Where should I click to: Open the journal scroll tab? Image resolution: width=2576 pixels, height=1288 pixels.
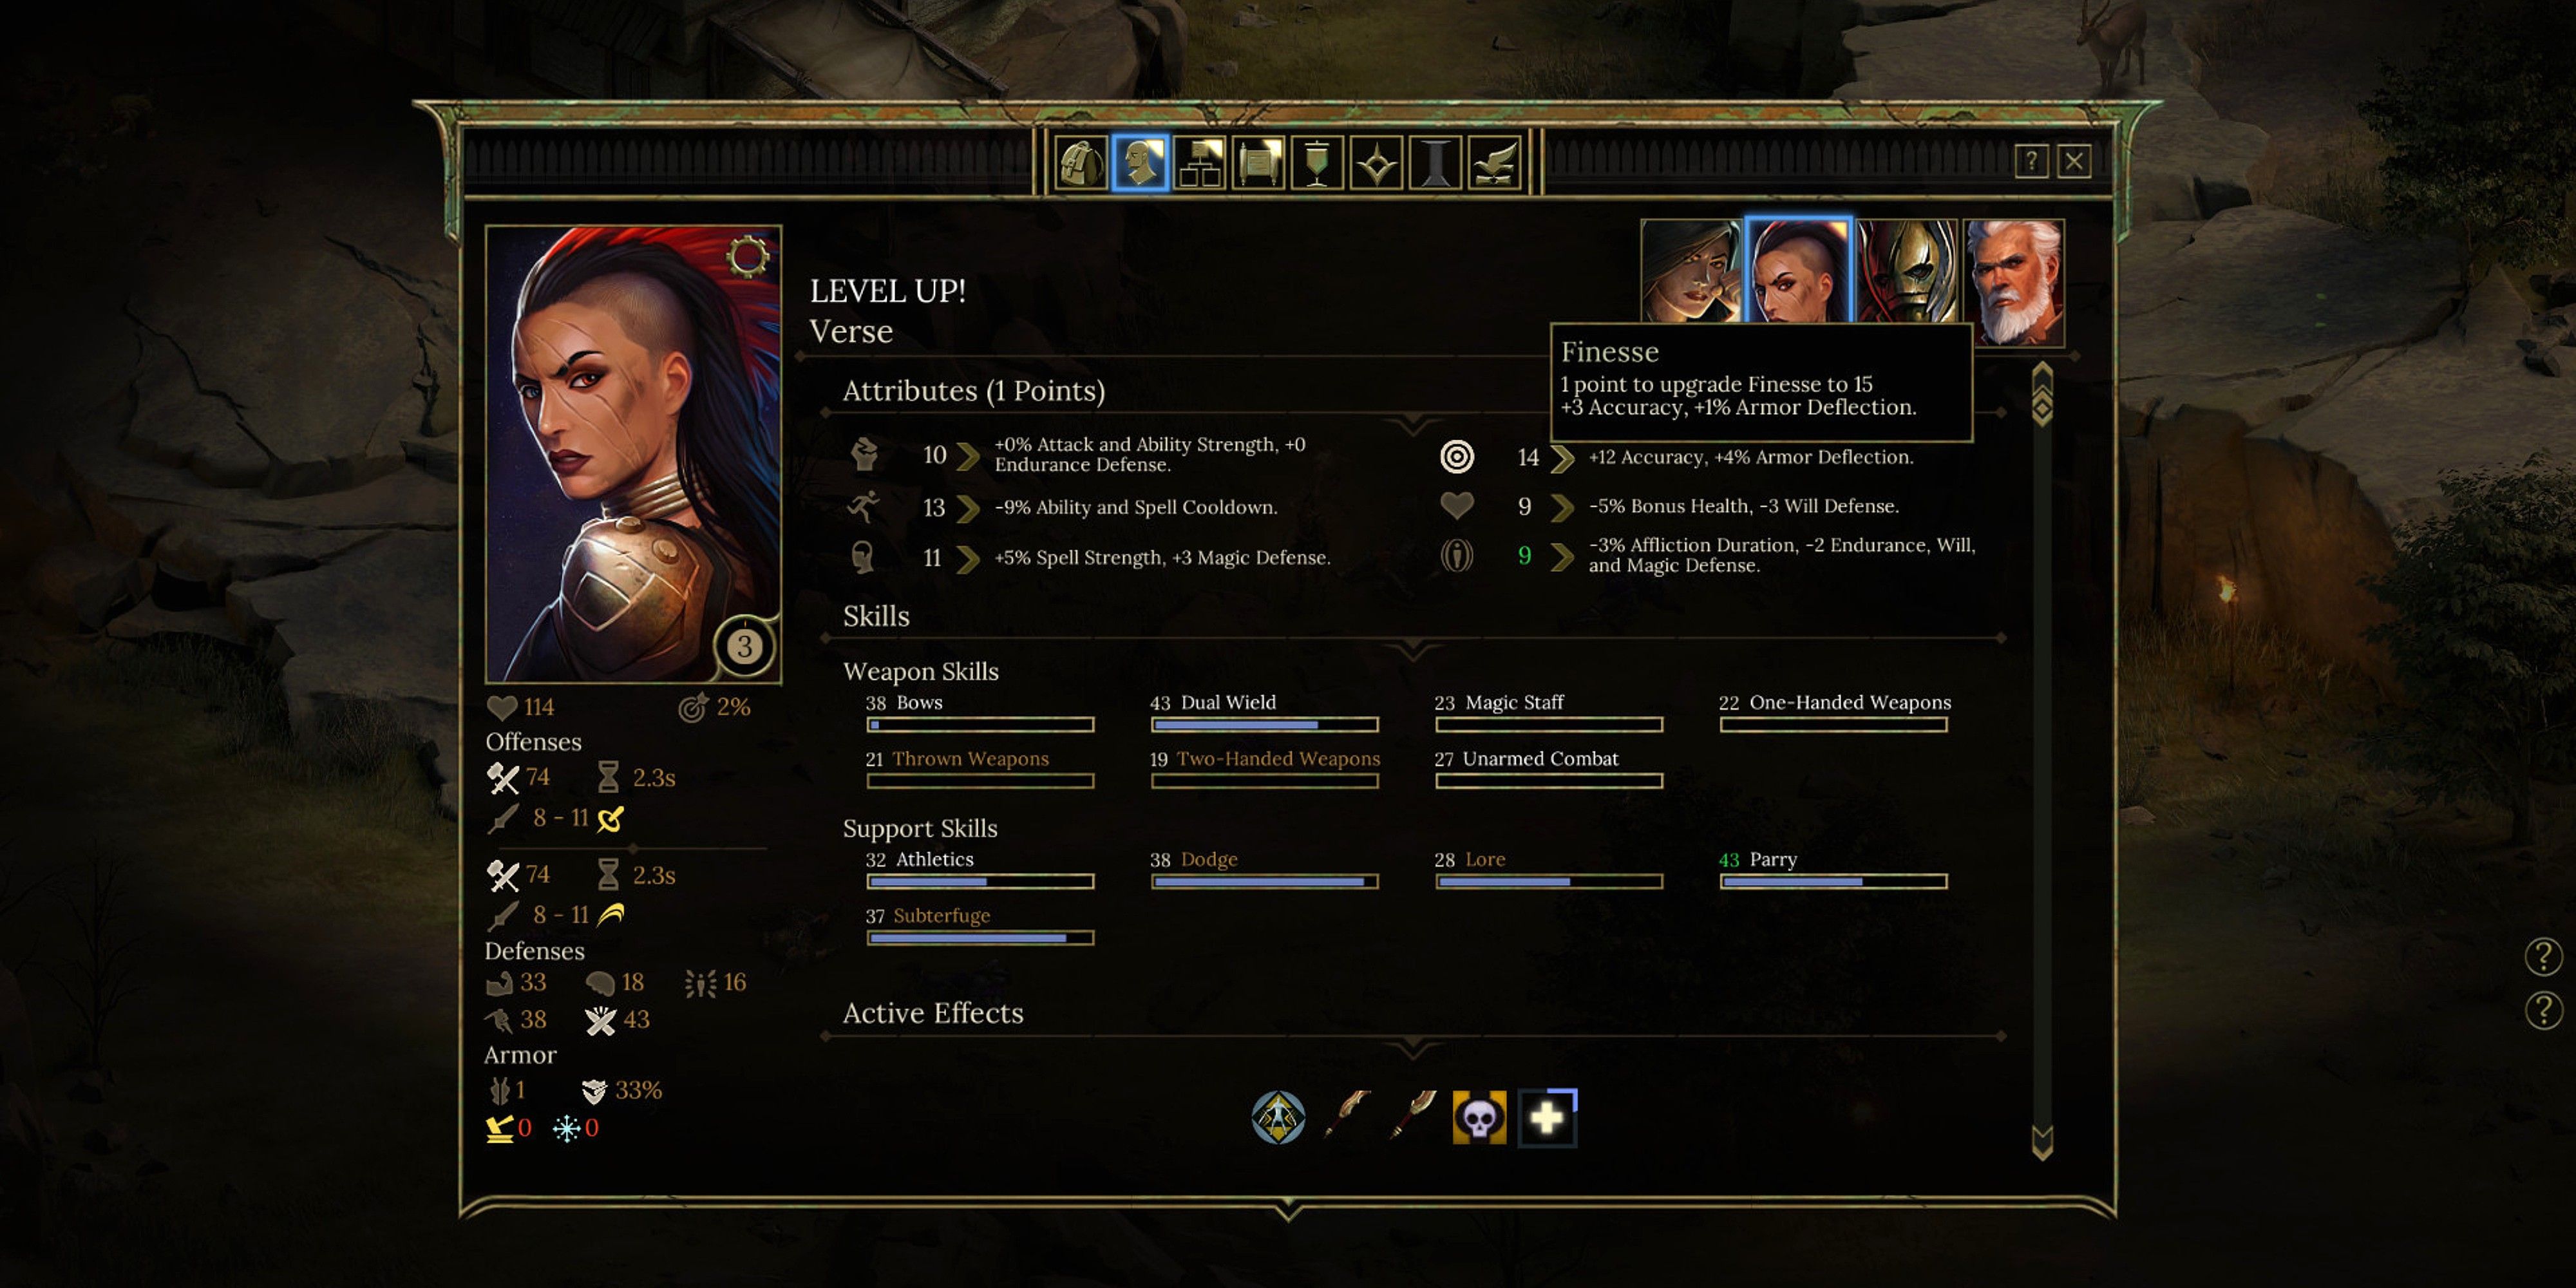pyautogui.click(x=1259, y=163)
